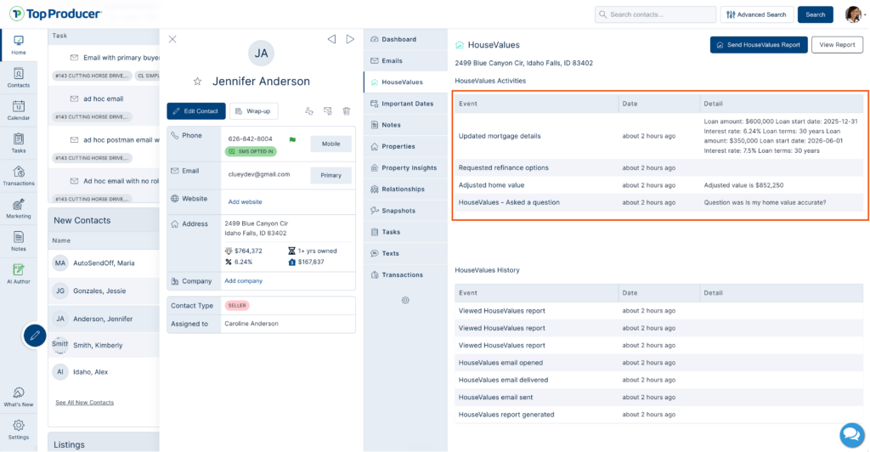Click the trash delete contact icon
This screenshot has width=870, height=452.
tap(347, 111)
